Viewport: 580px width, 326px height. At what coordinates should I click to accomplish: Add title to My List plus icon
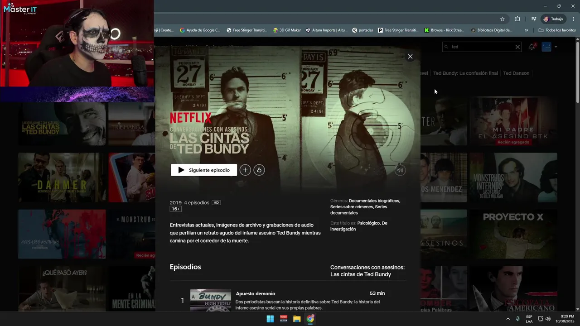click(x=245, y=170)
